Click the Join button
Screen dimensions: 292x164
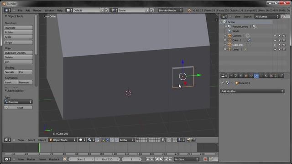click(x=18, y=62)
